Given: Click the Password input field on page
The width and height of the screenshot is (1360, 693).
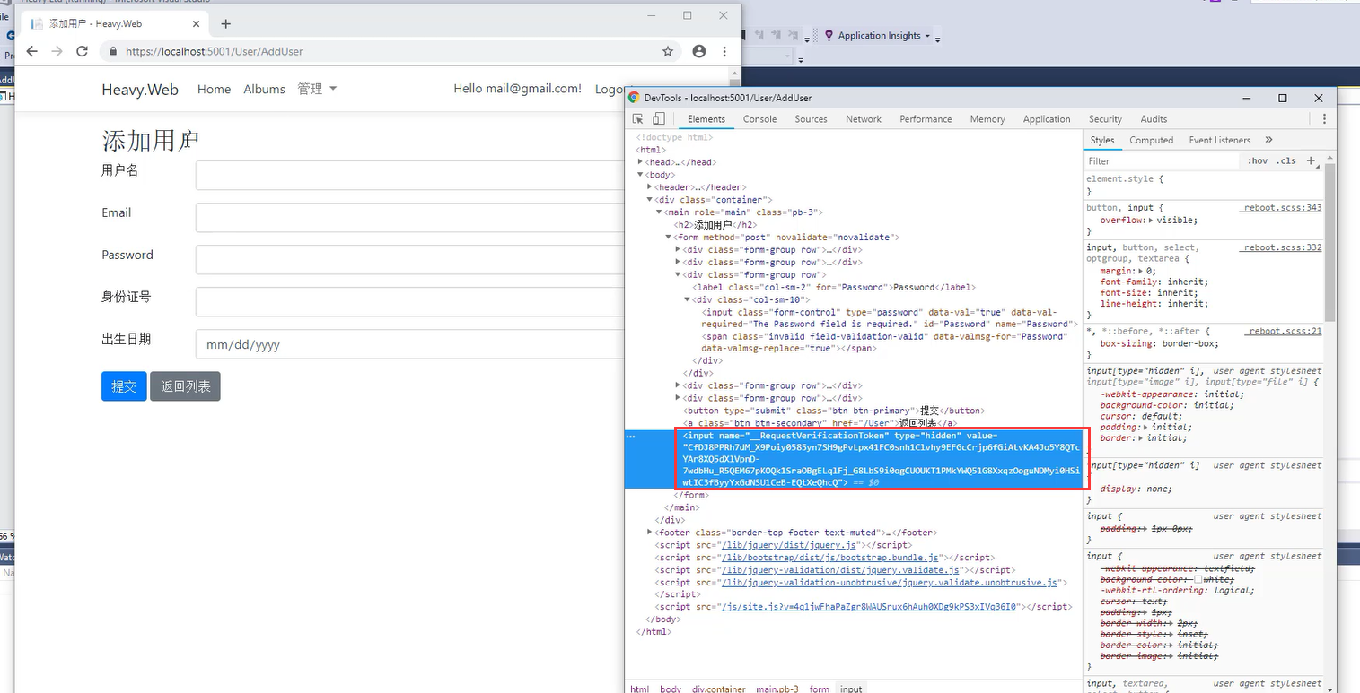Looking at the screenshot, I should click(x=410, y=260).
